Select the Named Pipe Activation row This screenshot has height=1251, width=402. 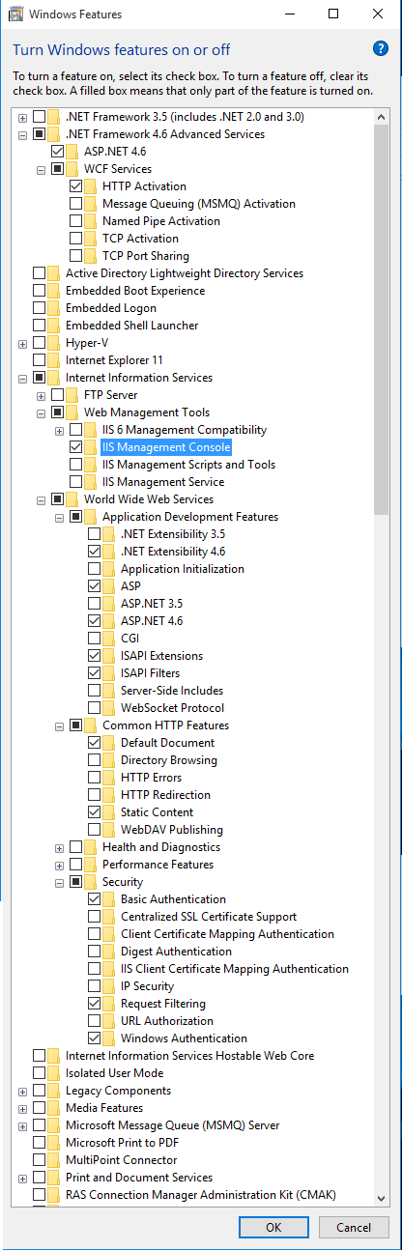(160, 221)
